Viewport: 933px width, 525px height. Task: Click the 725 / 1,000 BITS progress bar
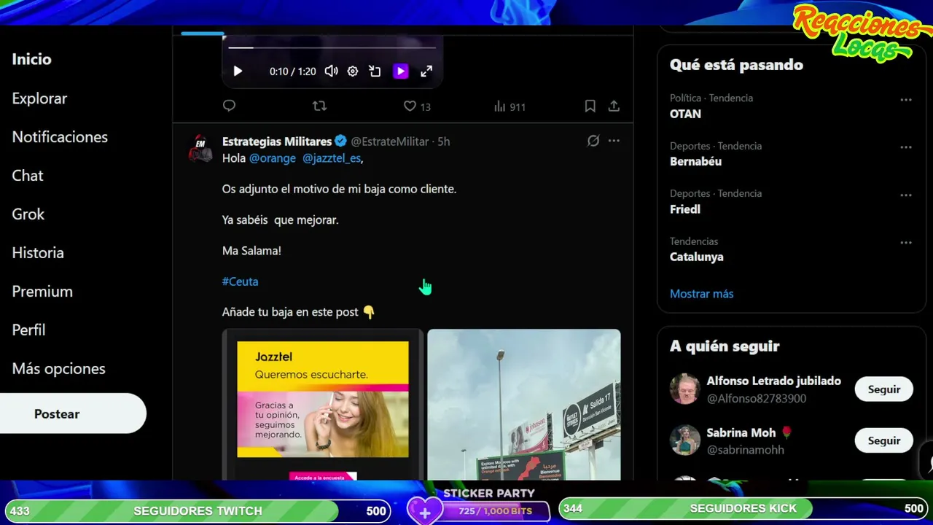(495, 511)
